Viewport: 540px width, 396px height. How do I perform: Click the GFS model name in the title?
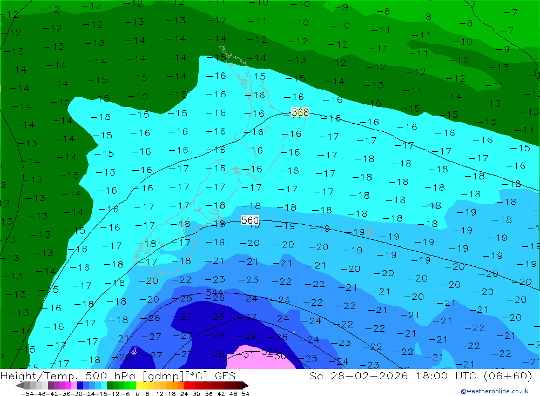pos(225,375)
